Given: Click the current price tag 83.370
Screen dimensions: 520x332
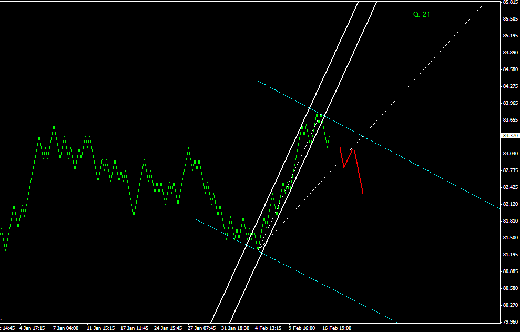Looking at the screenshot, I should tap(510, 136).
